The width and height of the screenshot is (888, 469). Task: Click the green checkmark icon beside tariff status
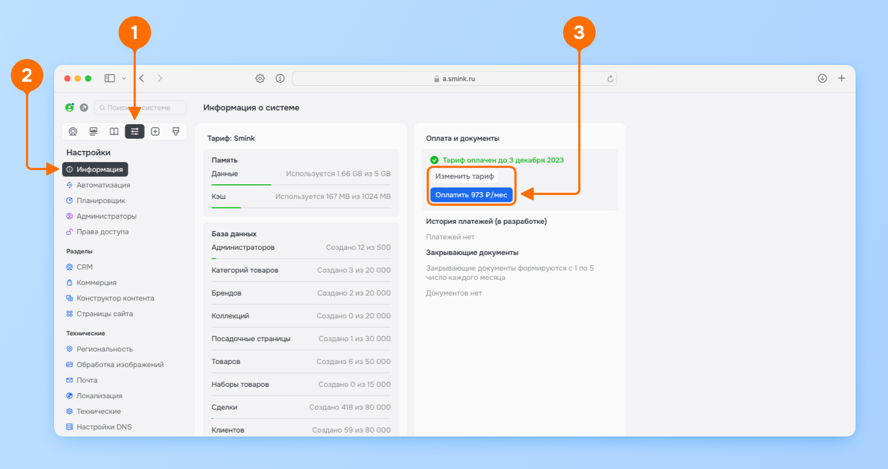point(434,160)
